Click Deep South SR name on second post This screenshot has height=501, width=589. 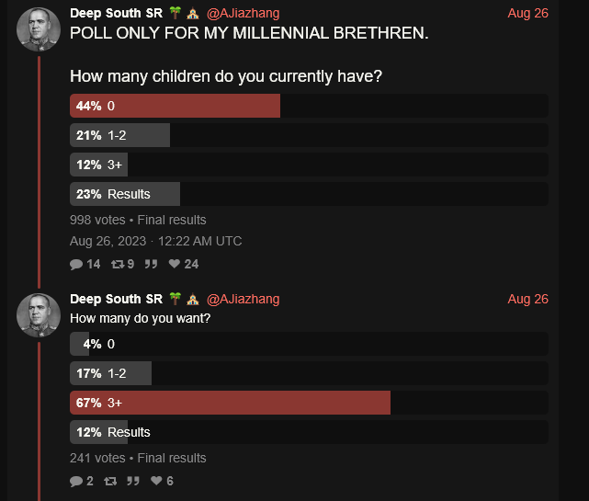pos(117,300)
